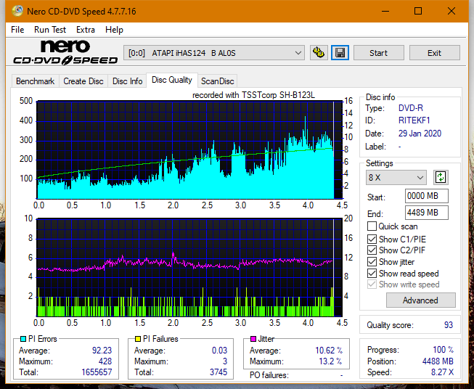Click the save floppy disk icon
The height and width of the screenshot is (389, 474).
click(x=340, y=53)
